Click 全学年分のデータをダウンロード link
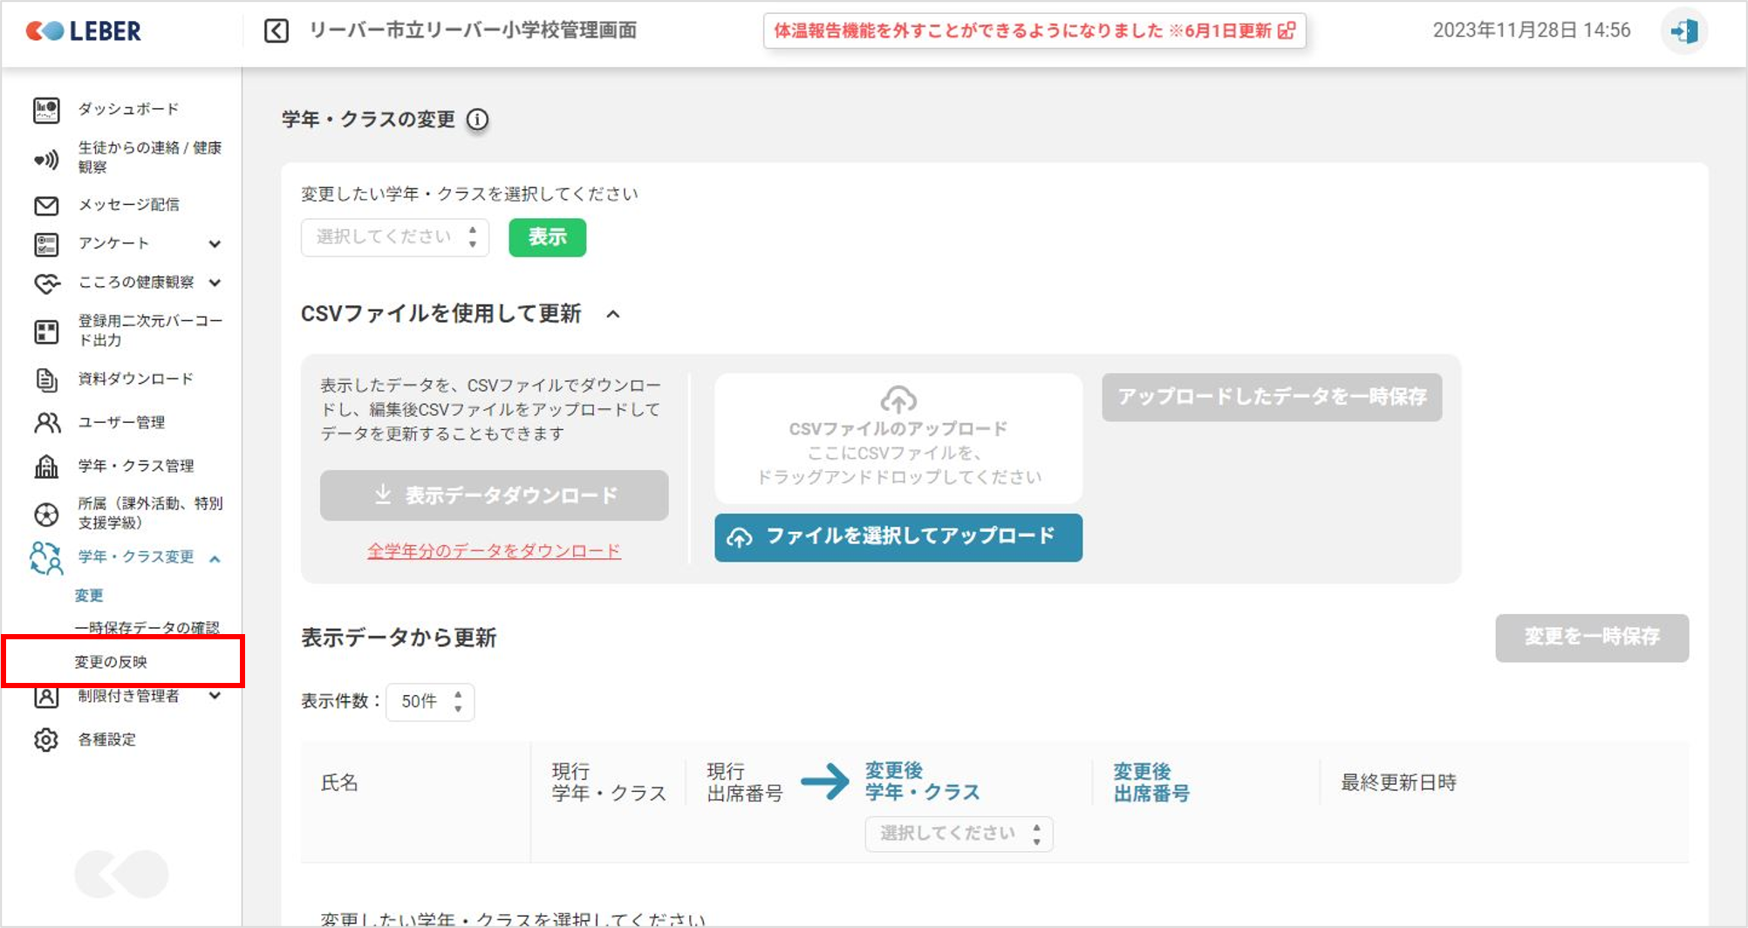The width and height of the screenshot is (1748, 928). [x=494, y=551]
